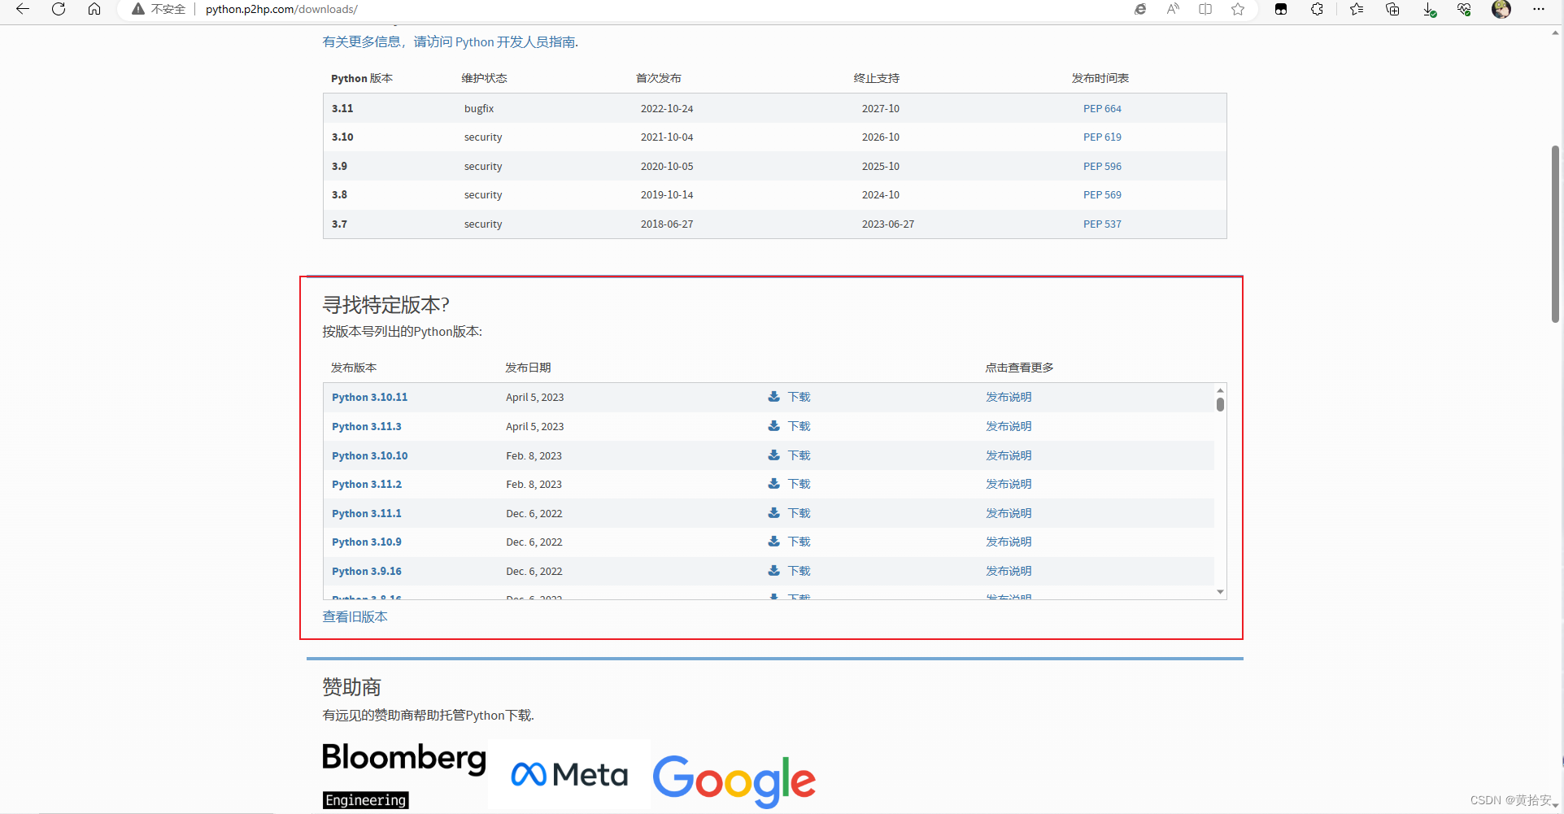Click download icon for Python 3.10.11
Viewport: 1564px width, 814px height.
click(x=773, y=397)
